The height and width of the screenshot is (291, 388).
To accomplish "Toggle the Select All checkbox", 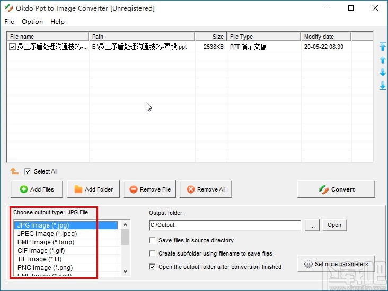I will coord(28,171).
